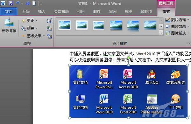Viewport: 191px width, 124px height.
Task: Click the Microsoft PowerPoint shortcut icon
Action: coord(104,74)
